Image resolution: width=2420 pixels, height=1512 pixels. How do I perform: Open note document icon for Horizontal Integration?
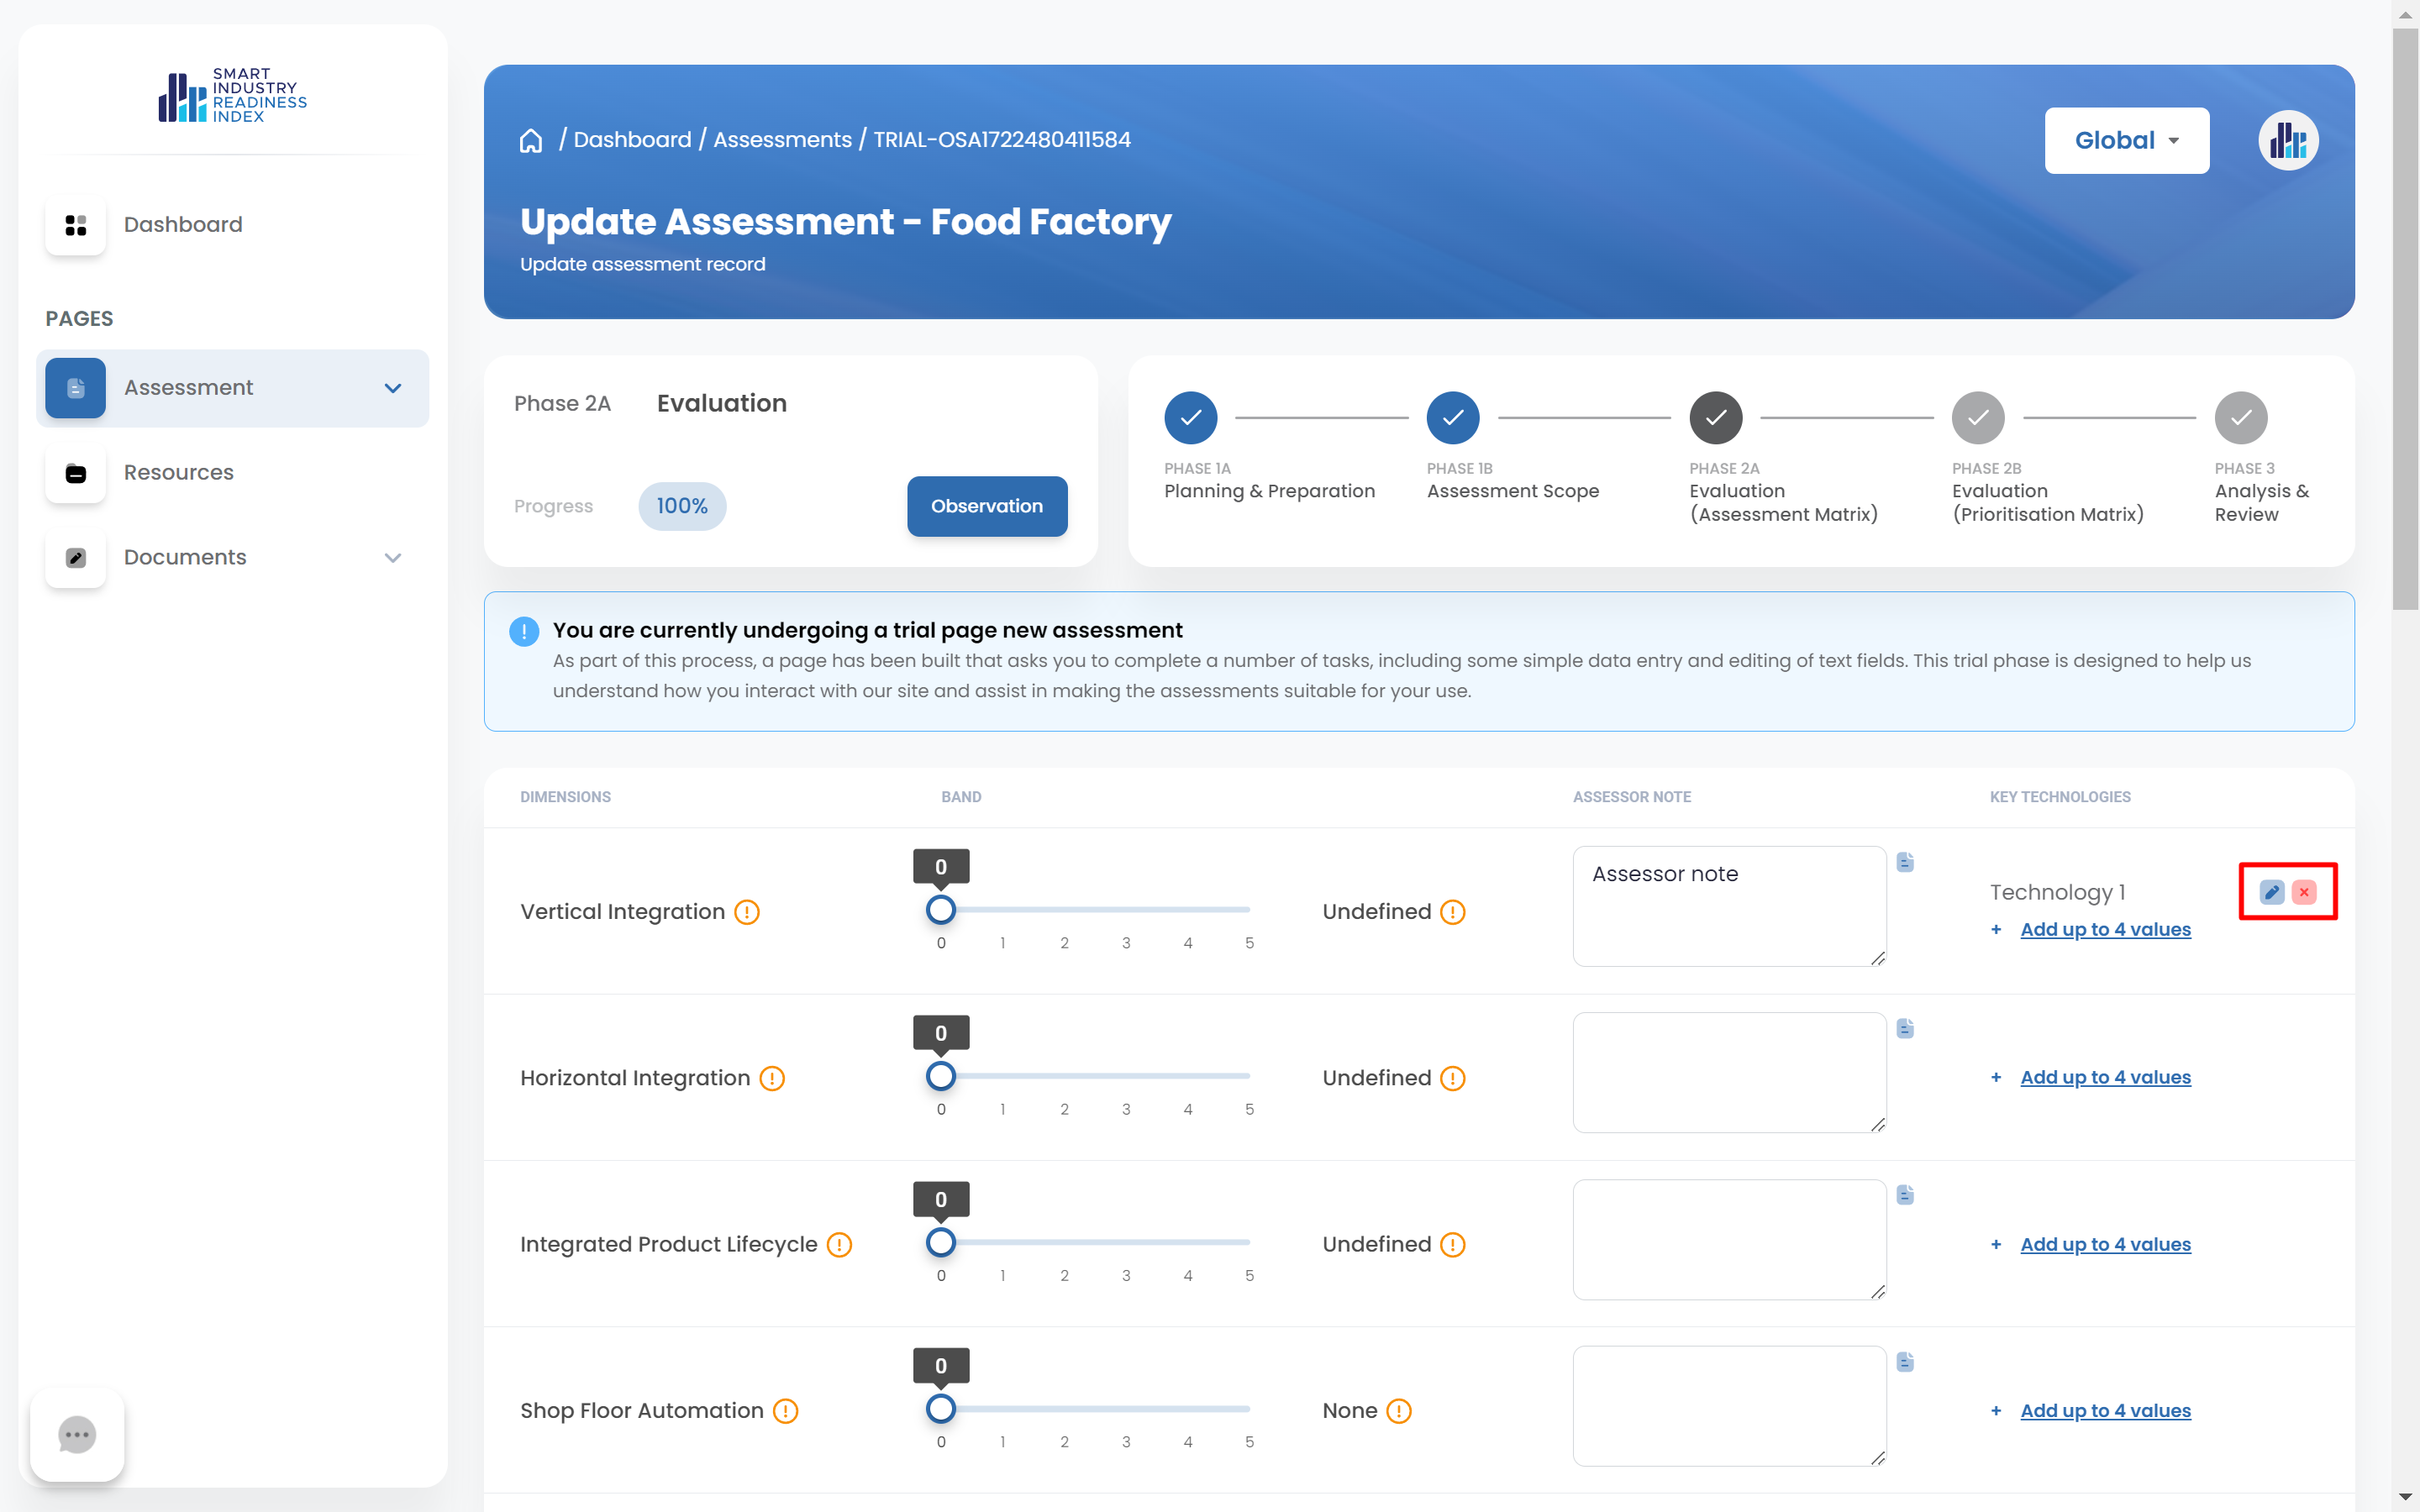(x=1905, y=1028)
